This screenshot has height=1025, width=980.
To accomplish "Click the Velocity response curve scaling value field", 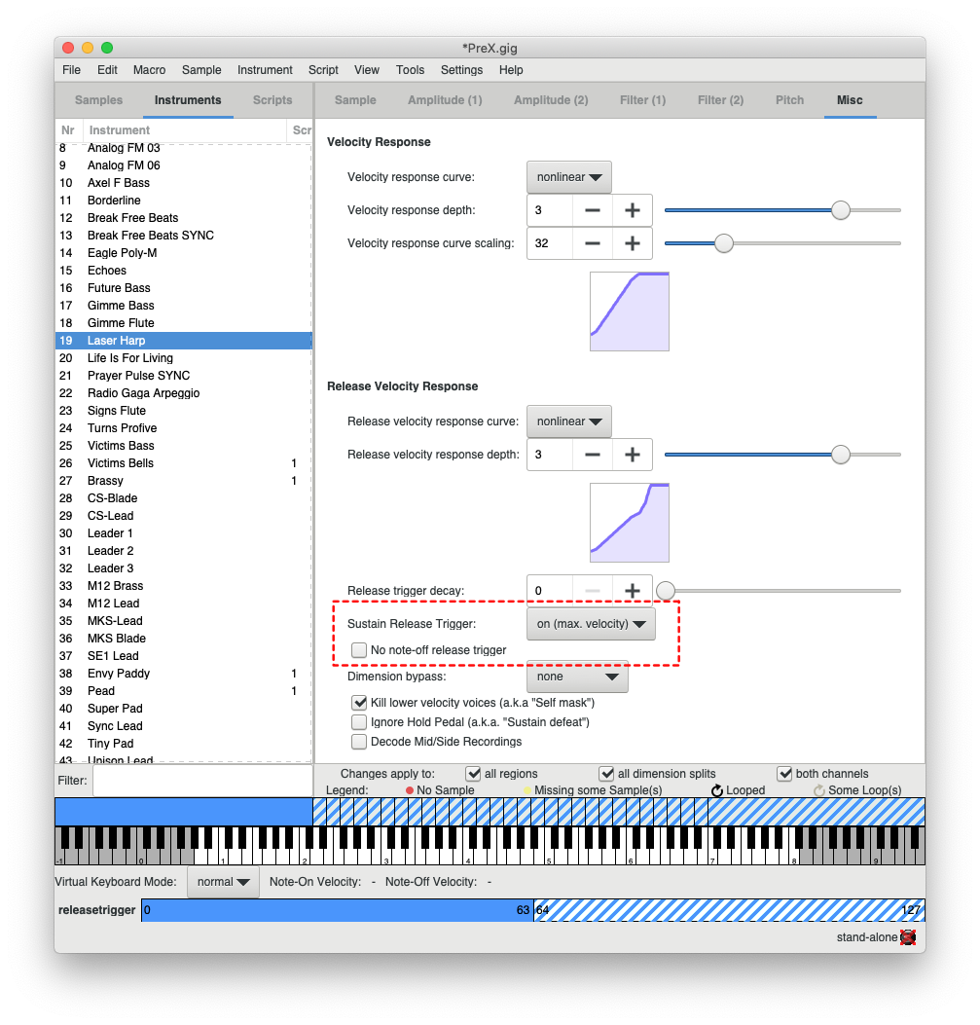I will [550, 243].
